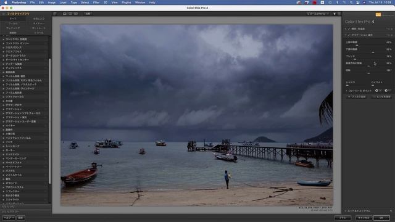
Task: Toggle the right panel visibility icon
Action: [x=339, y=14]
